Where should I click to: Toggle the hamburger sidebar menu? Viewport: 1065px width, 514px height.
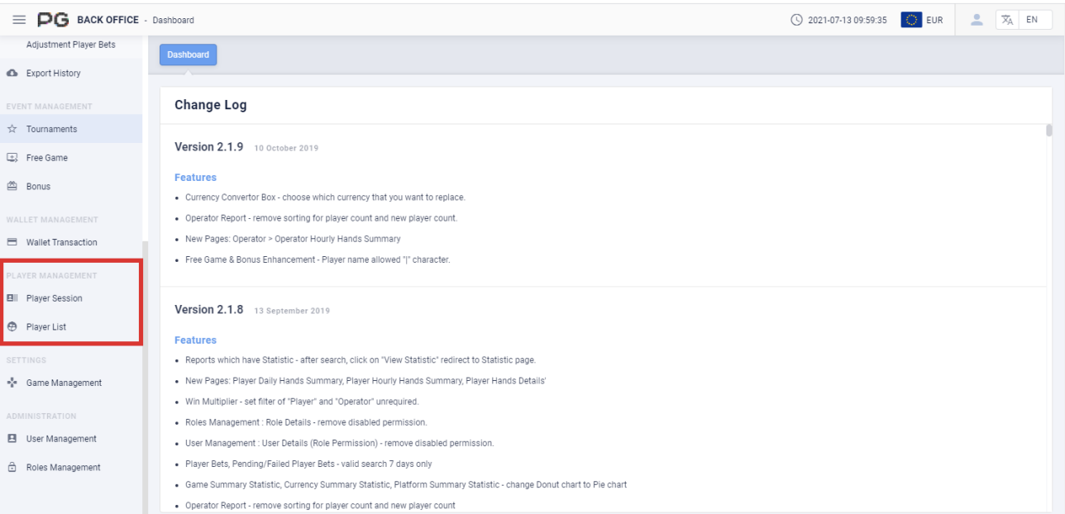pos(19,20)
